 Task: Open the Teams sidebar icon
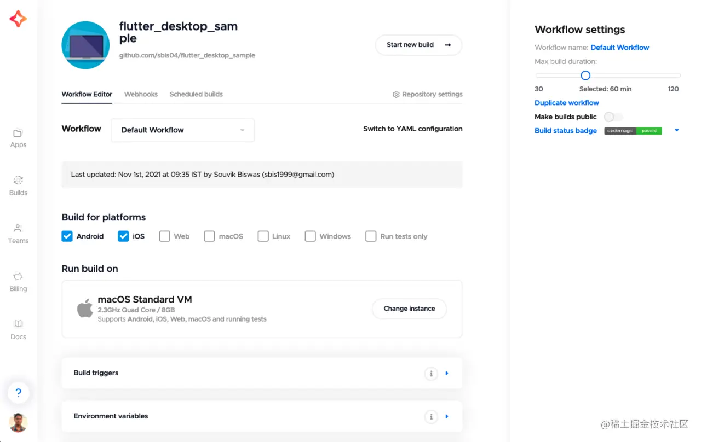(x=18, y=228)
